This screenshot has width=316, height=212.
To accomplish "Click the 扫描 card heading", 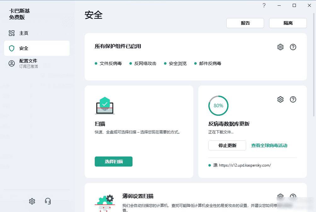I will click(x=100, y=124).
